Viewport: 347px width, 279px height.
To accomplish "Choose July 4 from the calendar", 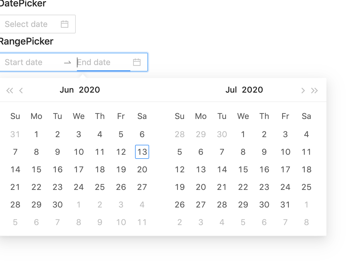I will pyautogui.click(x=306, y=134).
